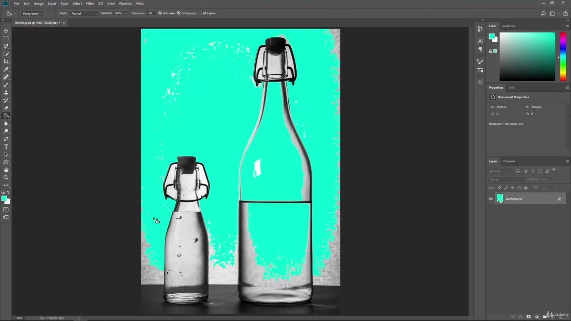Image resolution: width=571 pixels, height=321 pixels.
Task: Open the workspace switcher dropdown
Action: 554,13
